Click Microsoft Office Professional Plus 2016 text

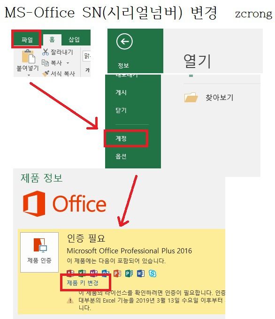coord(129,251)
